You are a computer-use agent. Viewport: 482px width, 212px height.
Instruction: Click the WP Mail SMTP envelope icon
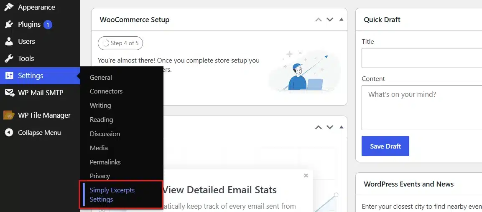9,93
